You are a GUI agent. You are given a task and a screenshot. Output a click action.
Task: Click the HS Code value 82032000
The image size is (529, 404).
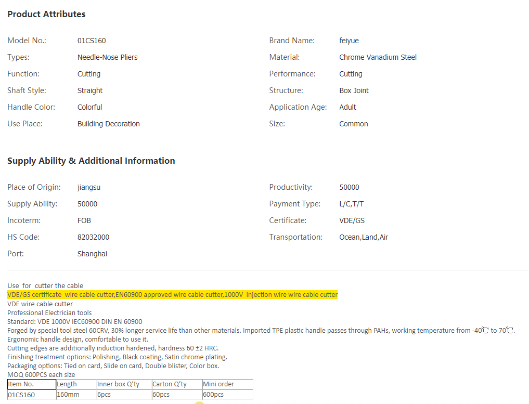[x=93, y=237]
